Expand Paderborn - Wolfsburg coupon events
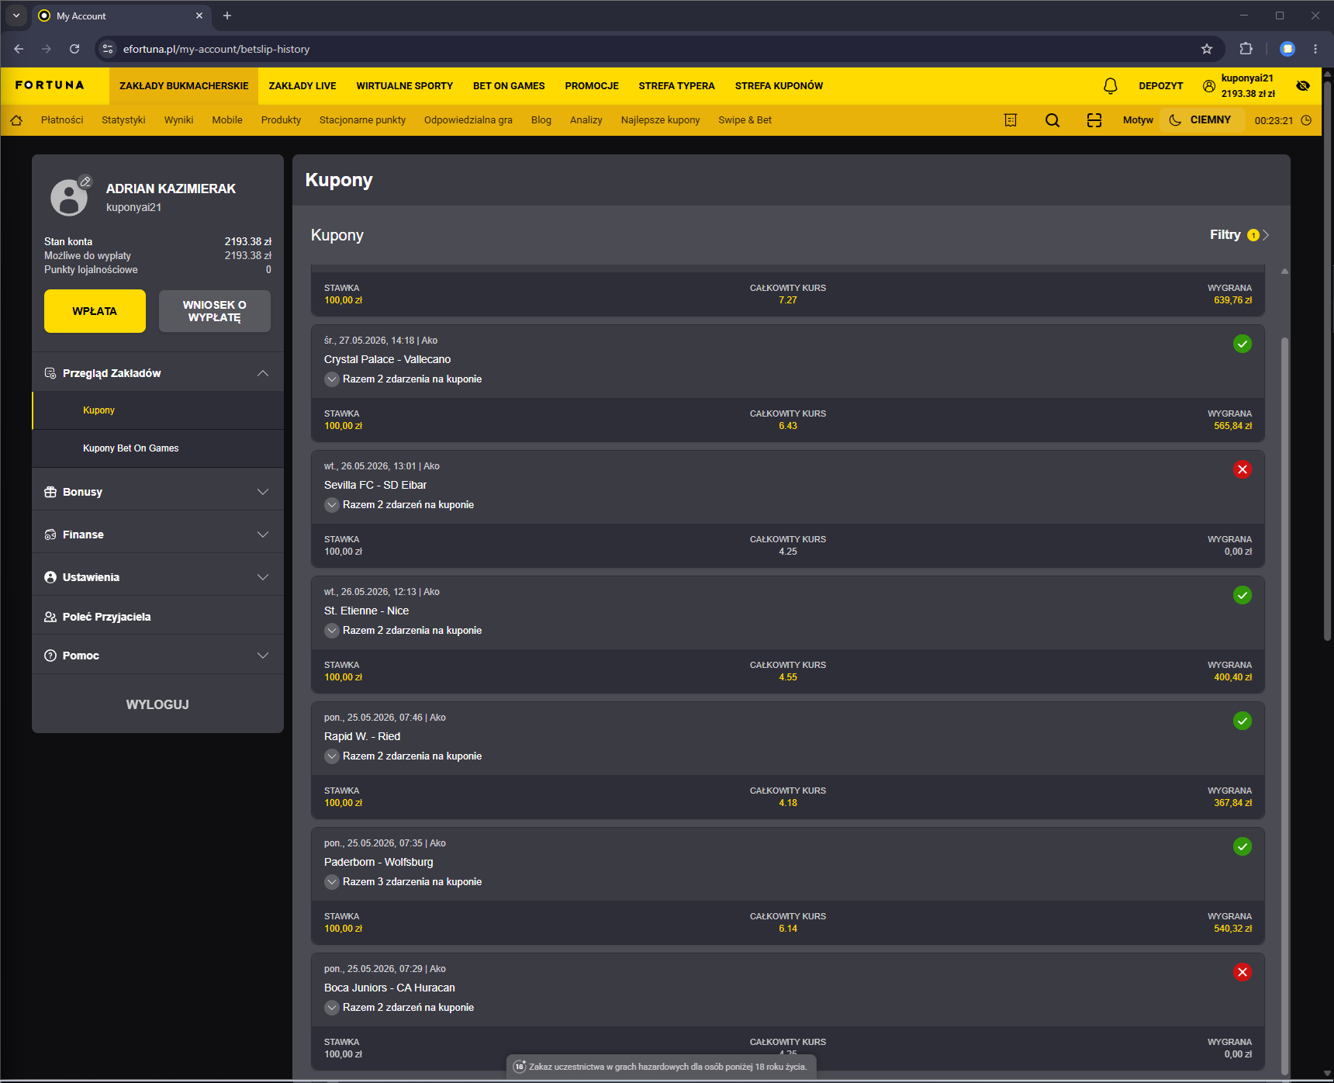 click(x=332, y=882)
